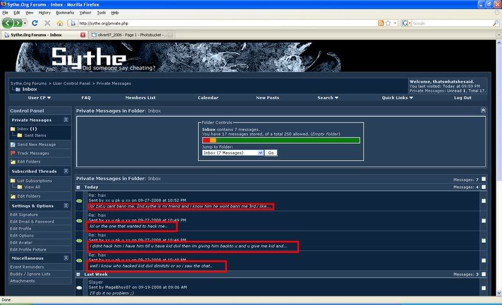Open the Yahoo! menu
Screen dimensions: 502x305
click(85, 13)
